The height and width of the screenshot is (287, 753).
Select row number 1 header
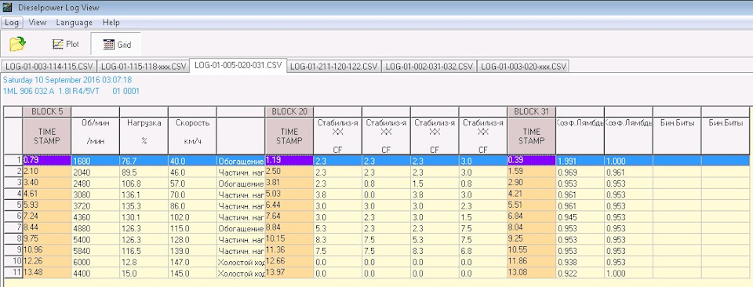13,161
